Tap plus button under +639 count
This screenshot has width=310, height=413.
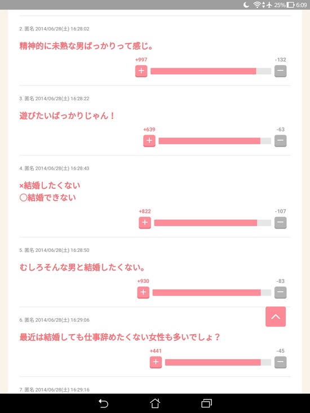pyautogui.click(x=149, y=141)
